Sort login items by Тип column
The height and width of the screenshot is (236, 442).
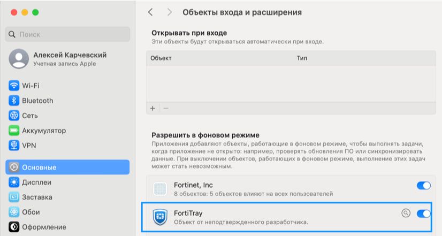(302, 58)
